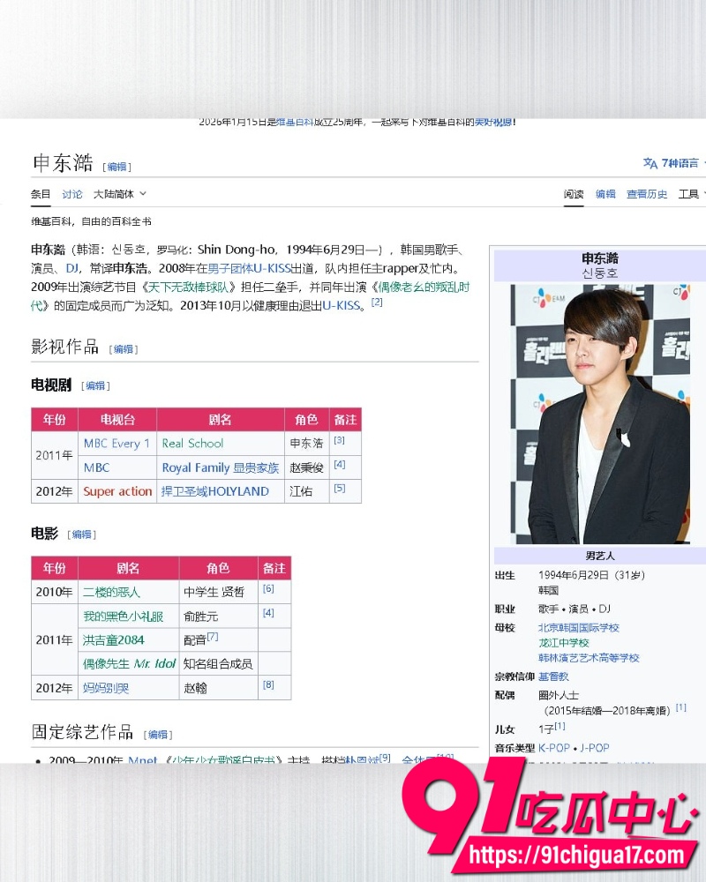The image size is (706, 882).
Task: Click footnote [2] after the intro paragraph
Action: click(x=377, y=302)
